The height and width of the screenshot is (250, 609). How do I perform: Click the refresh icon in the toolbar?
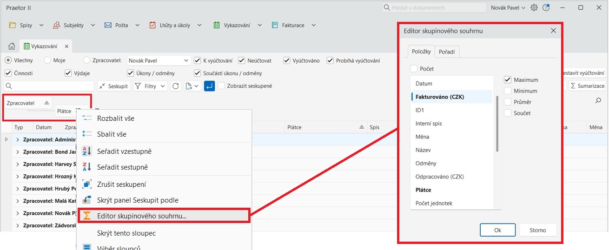click(175, 86)
